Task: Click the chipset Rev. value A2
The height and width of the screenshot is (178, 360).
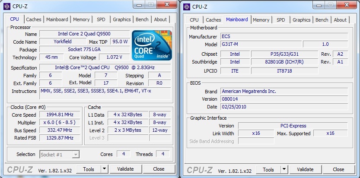Action: pyautogui.click(x=340, y=54)
